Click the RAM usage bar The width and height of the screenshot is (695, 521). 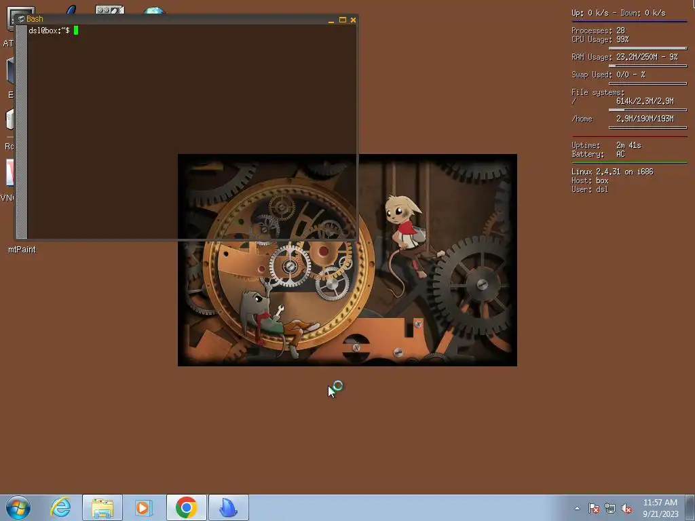point(647,66)
